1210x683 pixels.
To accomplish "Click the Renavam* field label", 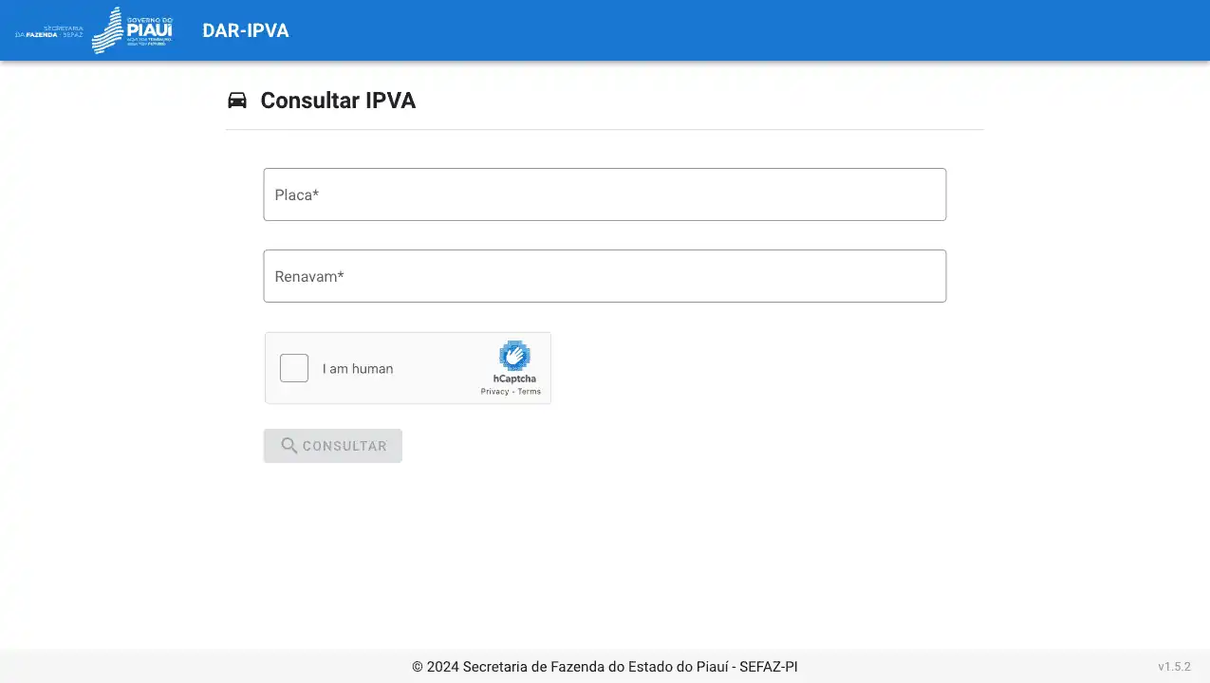I will coord(309,276).
